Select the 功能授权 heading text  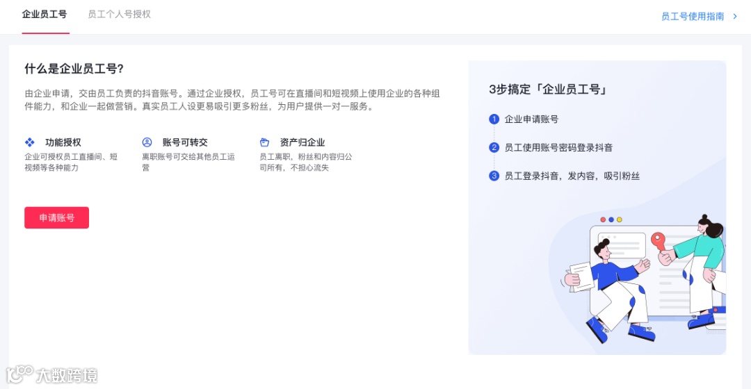(x=63, y=142)
